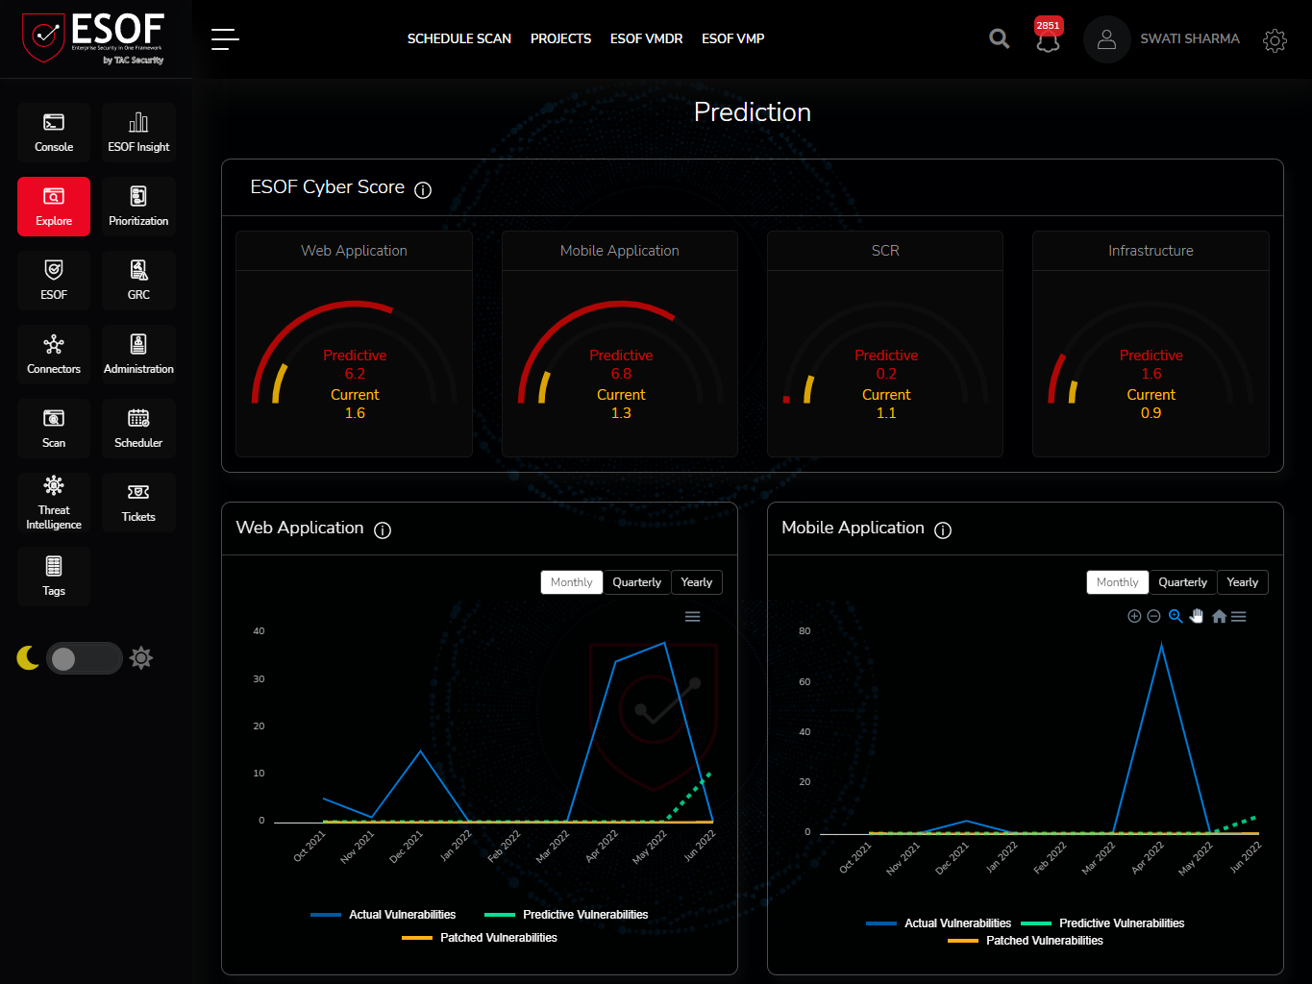Switch Web Application chart to Quarterly view
This screenshot has height=984, width=1312.
pos(636,581)
